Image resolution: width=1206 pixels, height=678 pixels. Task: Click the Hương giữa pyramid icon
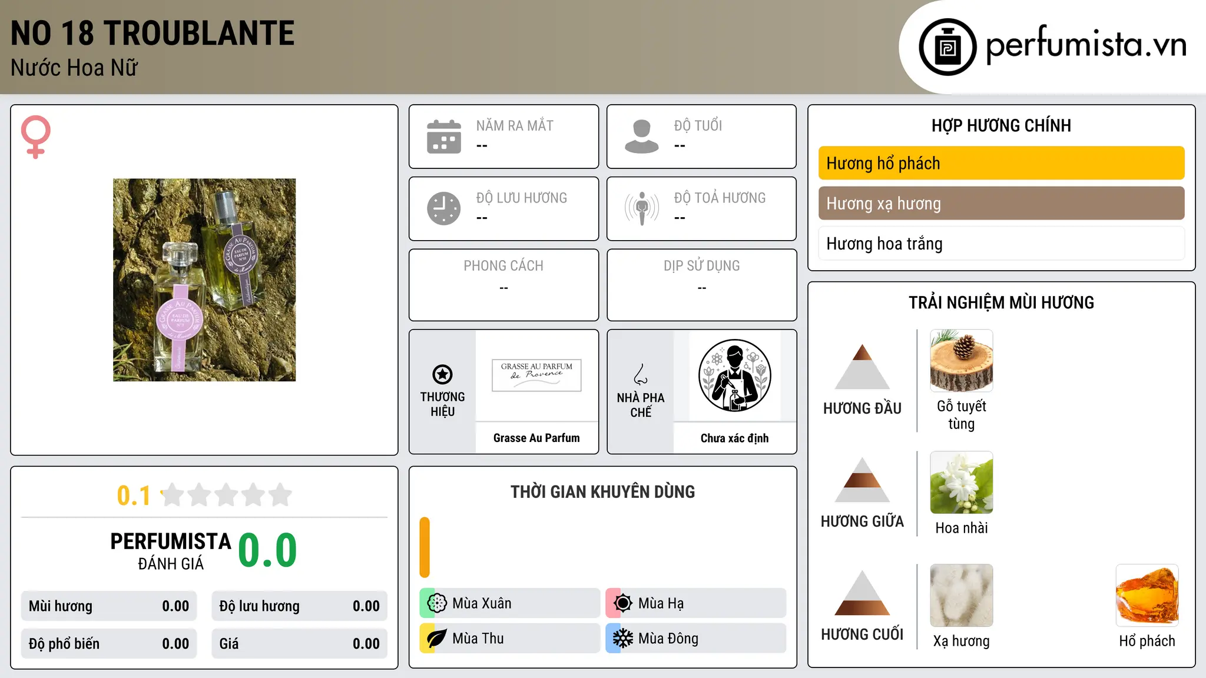click(x=862, y=480)
